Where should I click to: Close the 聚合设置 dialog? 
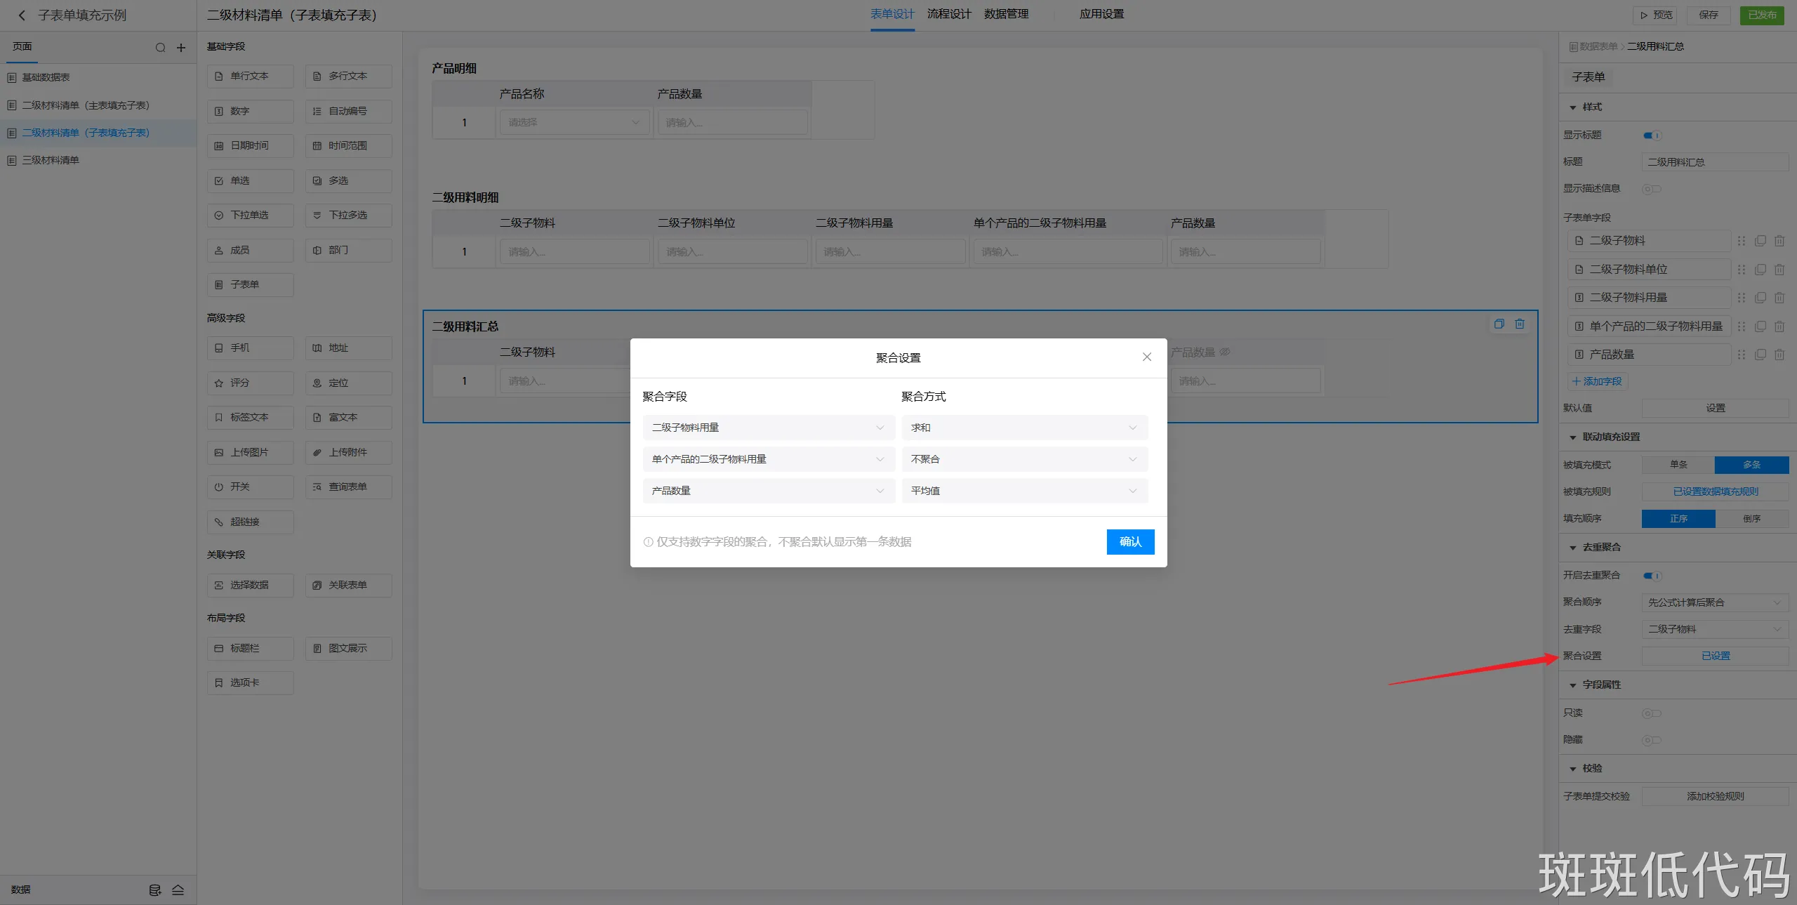click(1146, 357)
